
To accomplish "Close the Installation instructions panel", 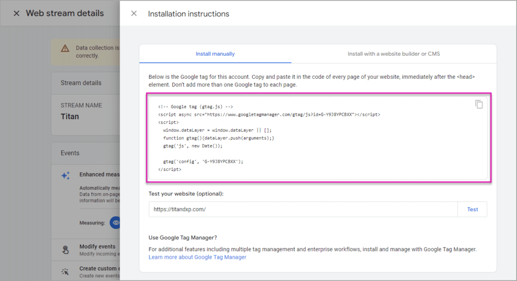I will tap(134, 14).
